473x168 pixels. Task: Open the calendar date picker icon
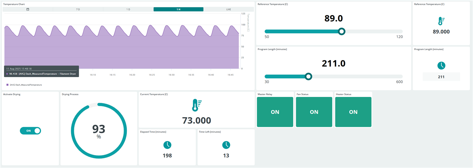[28, 9]
